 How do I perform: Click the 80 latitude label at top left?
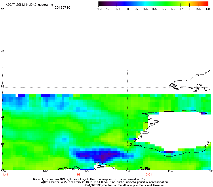(2, 9)
